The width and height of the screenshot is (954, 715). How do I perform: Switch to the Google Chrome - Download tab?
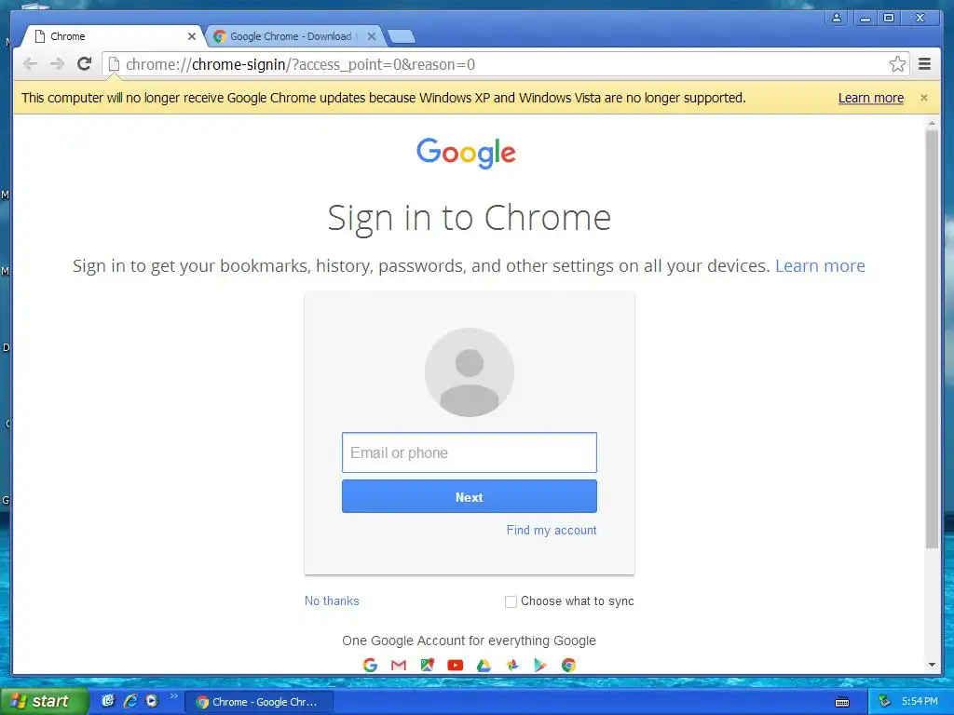tap(294, 36)
